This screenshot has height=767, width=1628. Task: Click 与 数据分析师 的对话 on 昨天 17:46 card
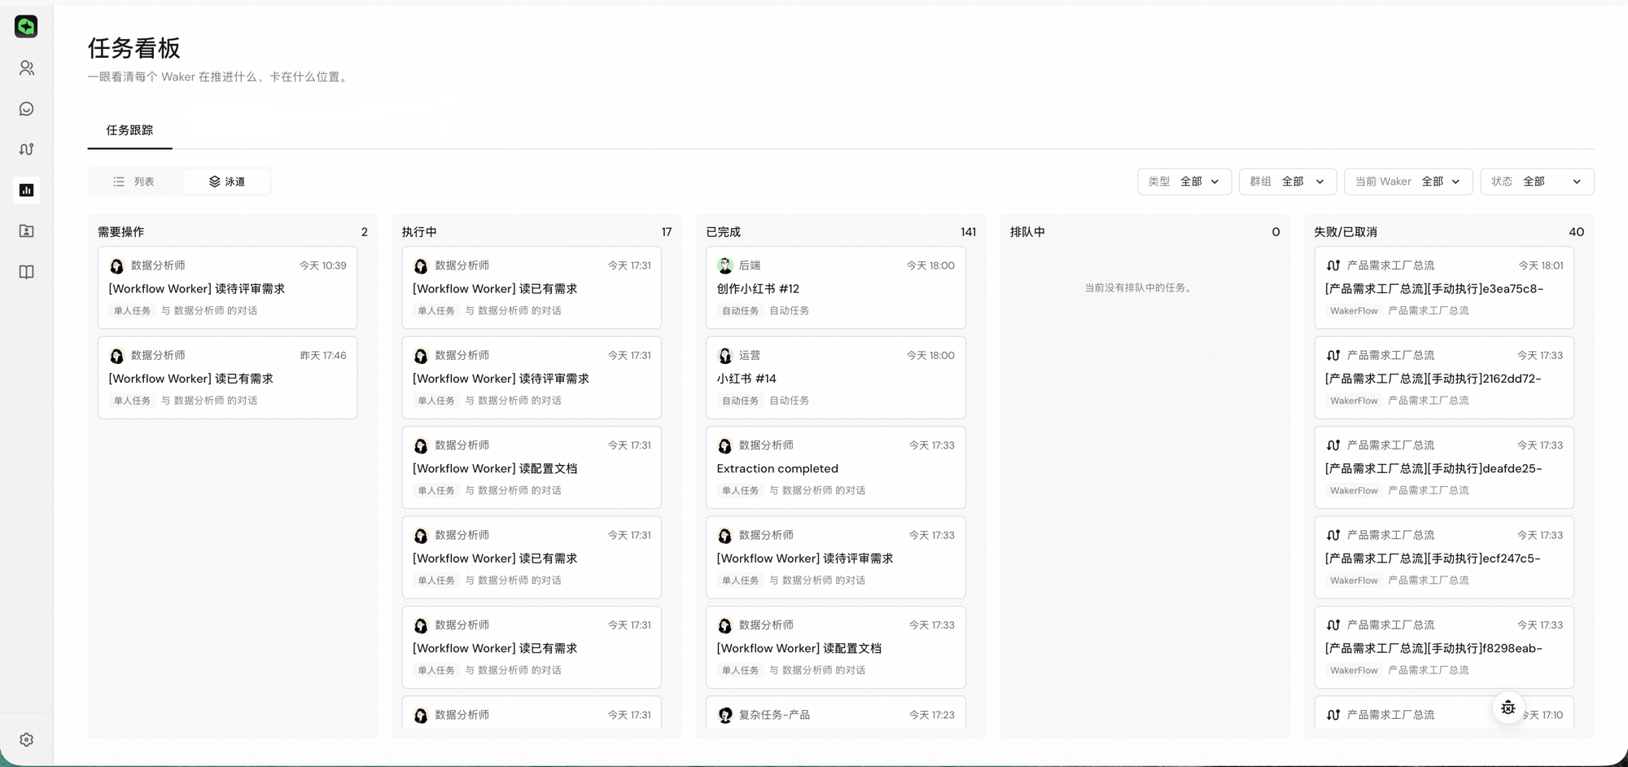209,401
